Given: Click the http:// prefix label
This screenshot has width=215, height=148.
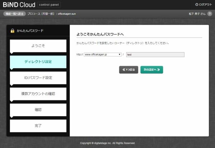Looking at the screenshot, I should click(x=80, y=54).
